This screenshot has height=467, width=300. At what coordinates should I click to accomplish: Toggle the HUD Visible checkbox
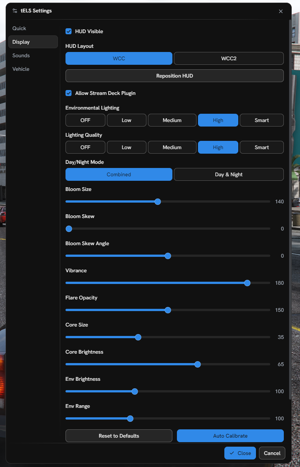[69, 31]
